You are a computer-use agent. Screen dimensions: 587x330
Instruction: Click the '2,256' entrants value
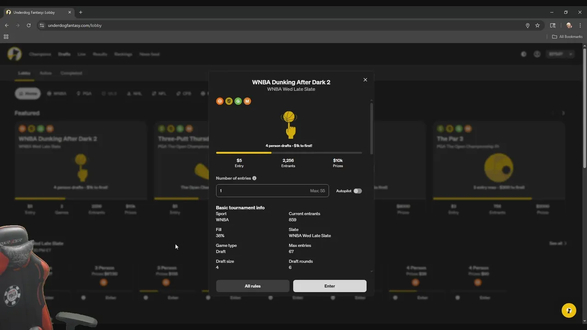click(288, 160)
